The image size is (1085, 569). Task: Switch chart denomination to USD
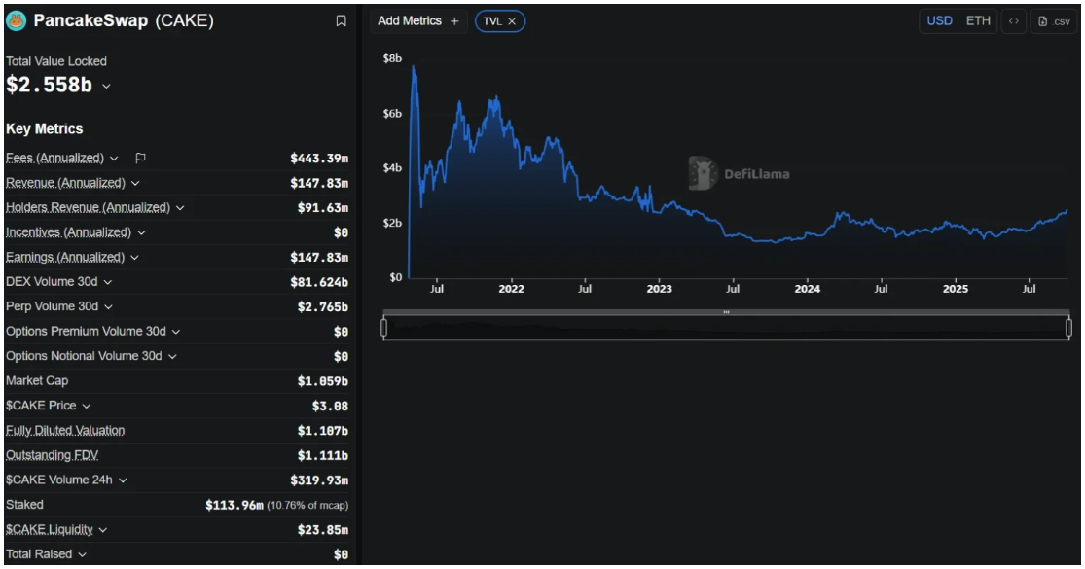click(x=939, y=21)
